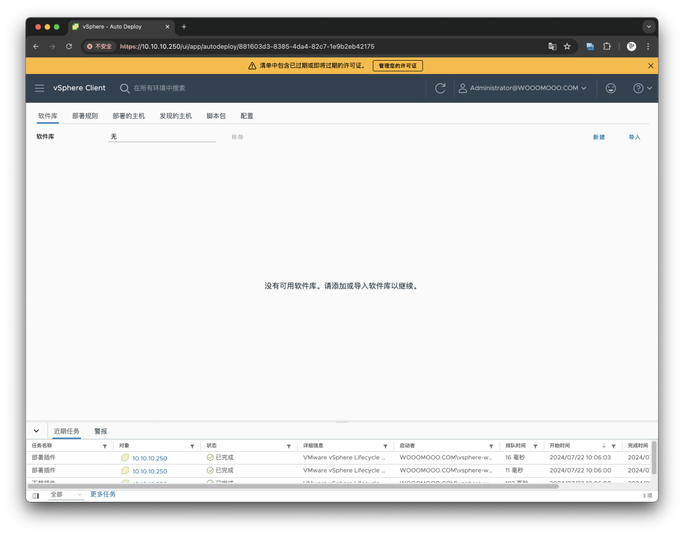Switch to the 软件库 tab
Viewport: 684px width, 536px height.
[47, 116]
